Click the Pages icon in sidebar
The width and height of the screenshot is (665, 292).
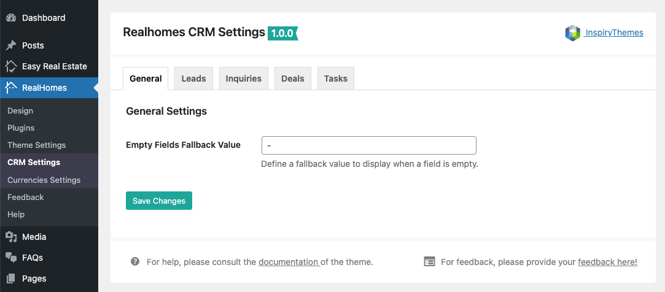click(11, 279)
